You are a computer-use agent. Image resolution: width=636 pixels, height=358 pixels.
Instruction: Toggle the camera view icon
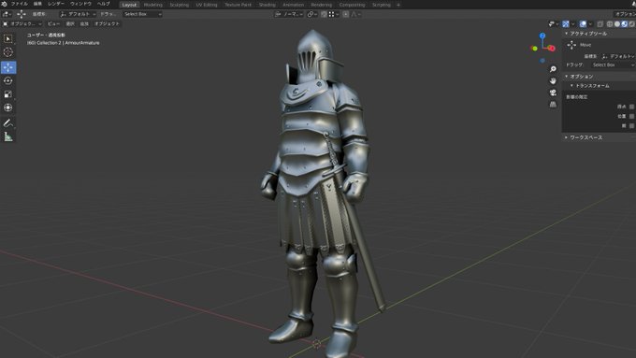pyautogui.click(x=553, y=93)
